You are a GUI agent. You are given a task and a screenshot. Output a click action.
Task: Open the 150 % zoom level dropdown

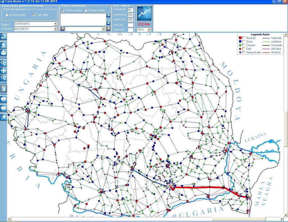pos(149,29)
